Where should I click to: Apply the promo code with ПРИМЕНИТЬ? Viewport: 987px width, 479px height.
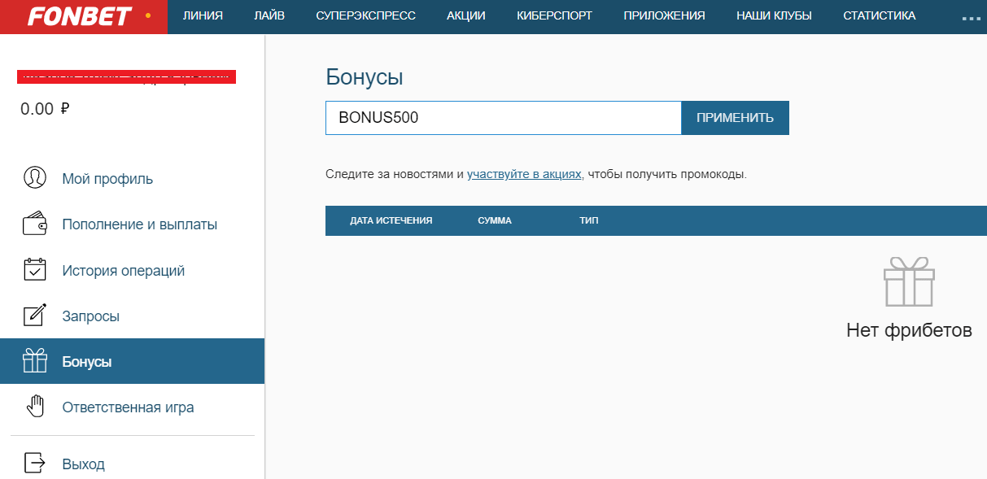point(735,118)
